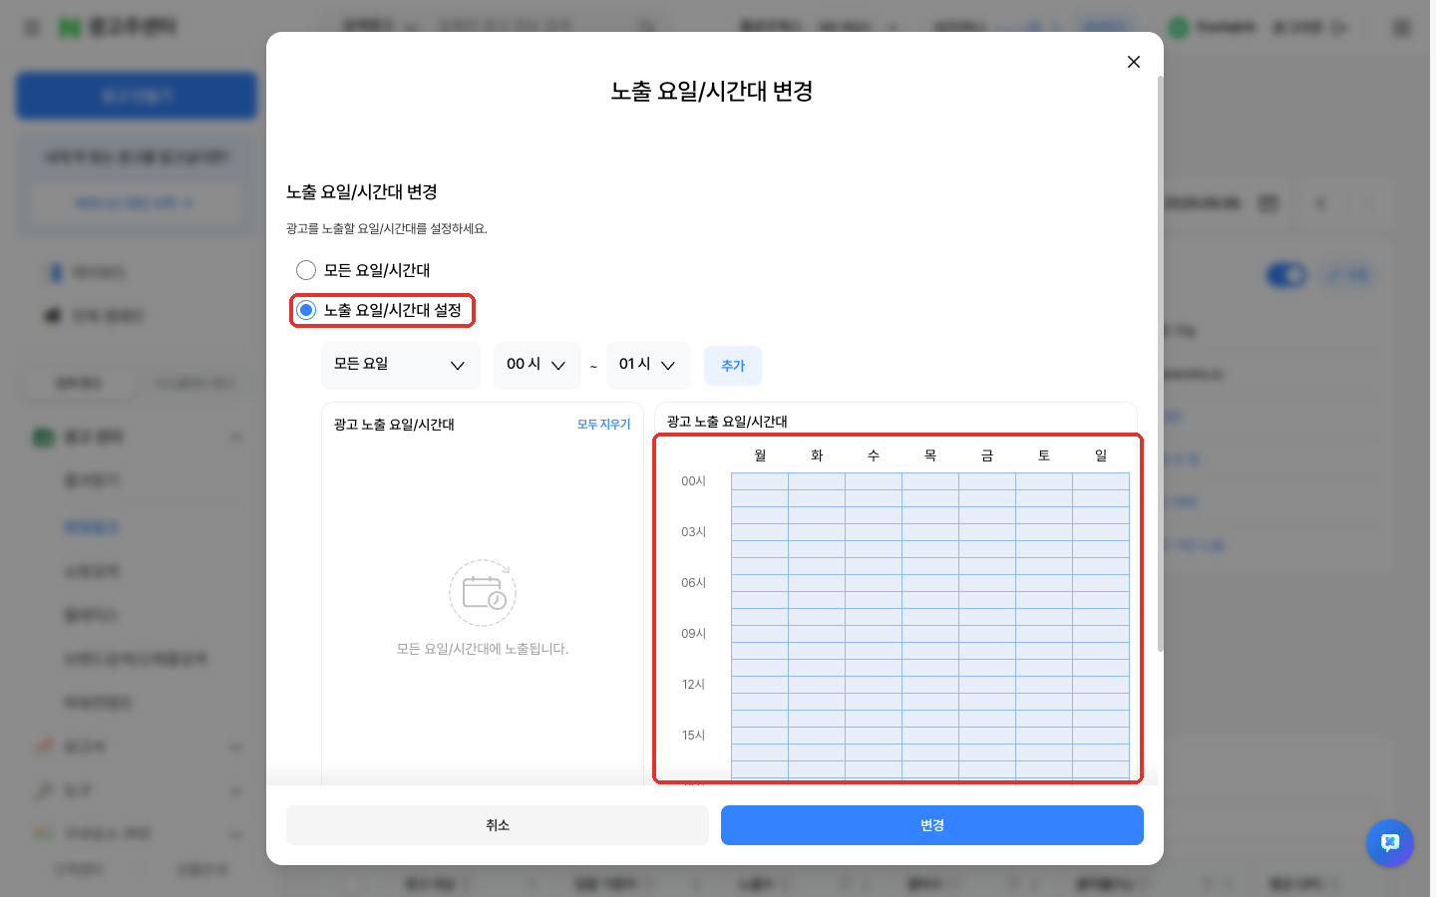Screen dimensions: 1436x897
Task: Open the 01 시 end hour dropdown
Action: 648,365
